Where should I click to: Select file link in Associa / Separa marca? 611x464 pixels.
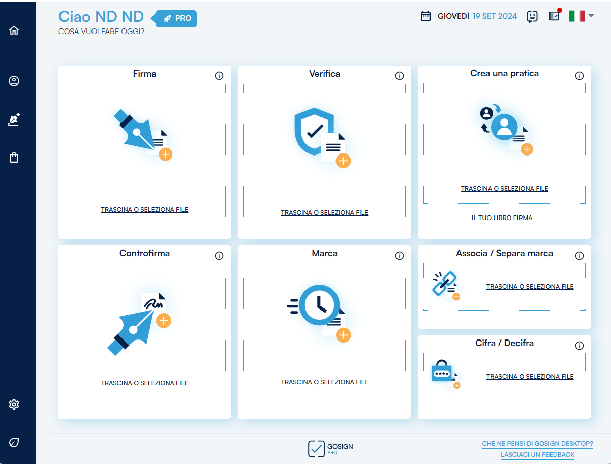point(530,287)
